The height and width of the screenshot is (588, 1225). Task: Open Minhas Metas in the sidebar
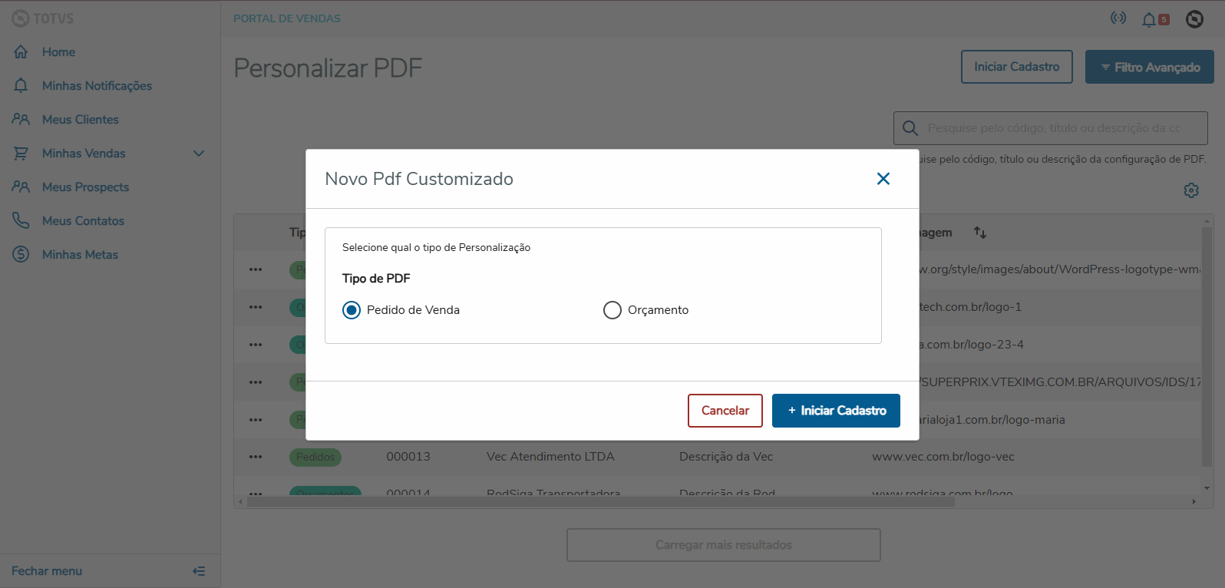pyautogui.click(x=80, y=255)
